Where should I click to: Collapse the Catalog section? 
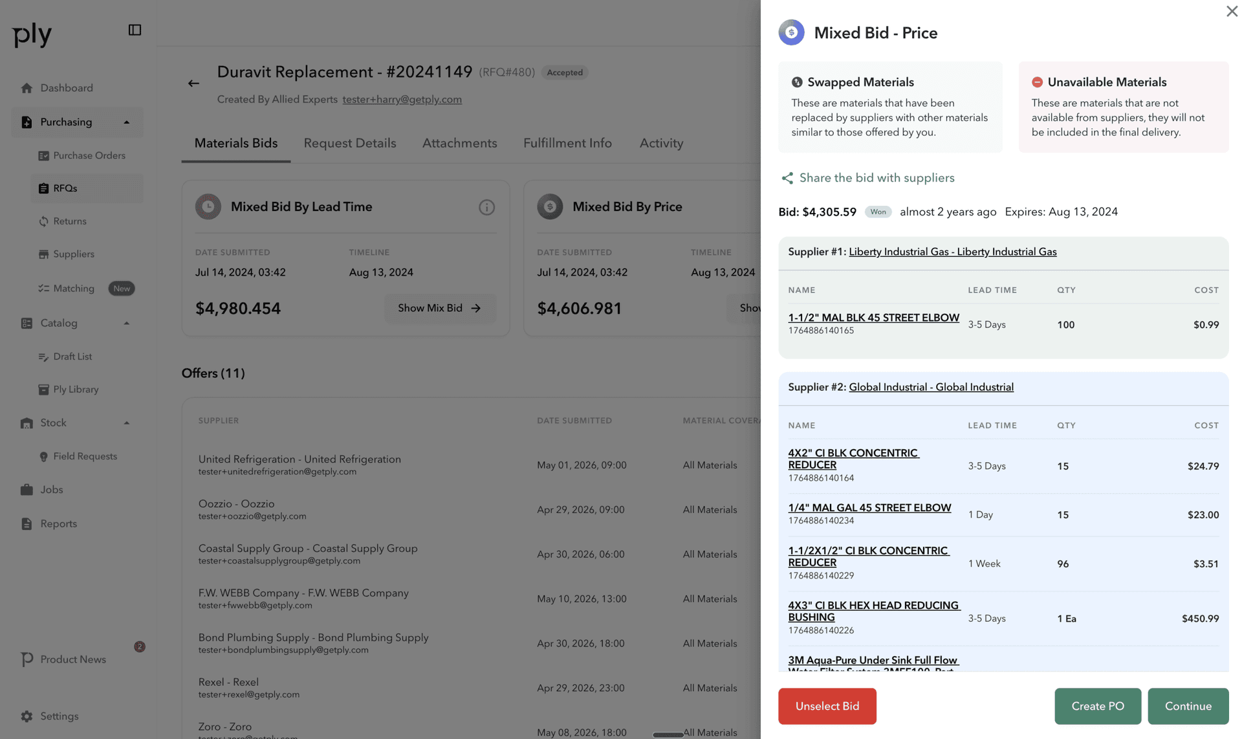pos(127,324)
